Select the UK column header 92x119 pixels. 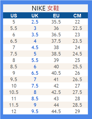[35, 16]
